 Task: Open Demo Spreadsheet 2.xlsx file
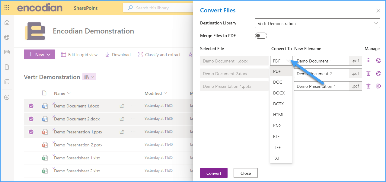(x=77, y=171)
